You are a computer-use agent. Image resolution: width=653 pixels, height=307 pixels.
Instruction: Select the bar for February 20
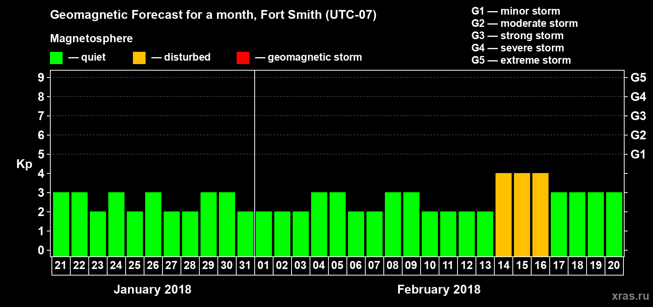coord(614,224)
